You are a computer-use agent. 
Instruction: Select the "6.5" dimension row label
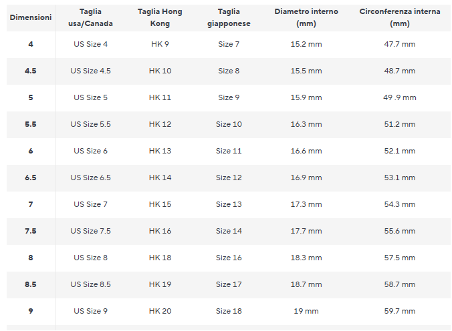click(31, 178)
